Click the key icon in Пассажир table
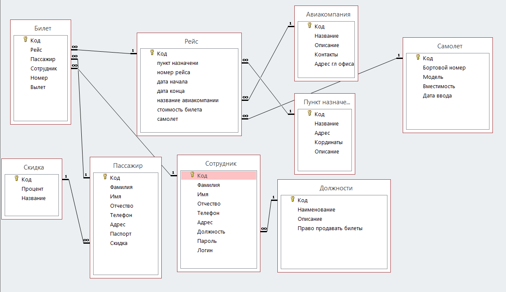Image resolution: width=506 pixels, height=292 pixels. point(105,177)
